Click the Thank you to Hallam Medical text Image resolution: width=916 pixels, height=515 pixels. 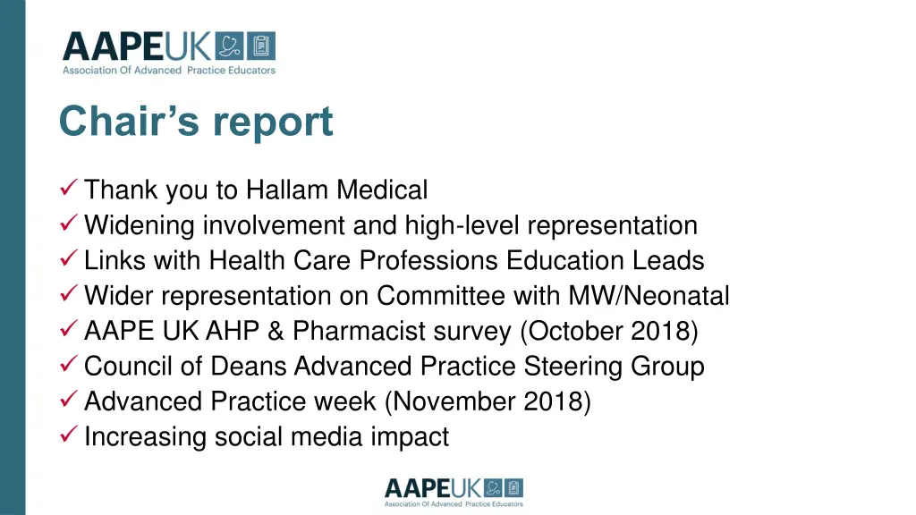(256, 190)
